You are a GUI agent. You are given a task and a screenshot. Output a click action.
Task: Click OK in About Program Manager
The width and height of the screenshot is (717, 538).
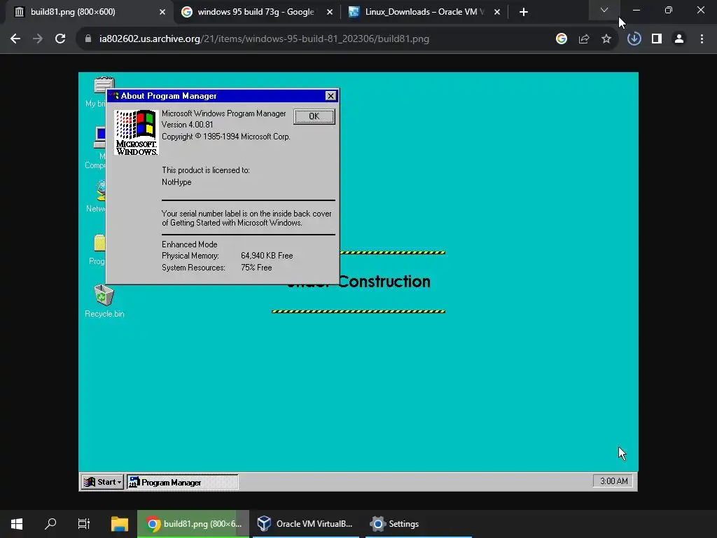coord(314,116)
